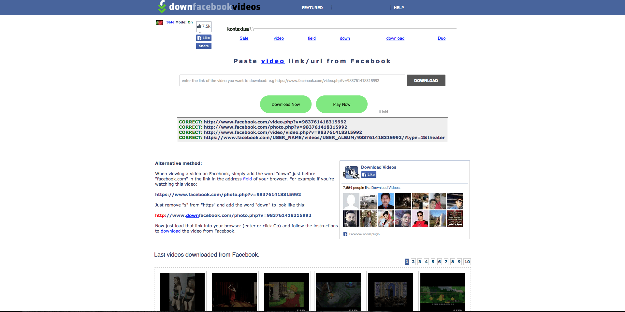Click the Pray for NEPAL profile picture
The image size is (625, 312).
369,201
